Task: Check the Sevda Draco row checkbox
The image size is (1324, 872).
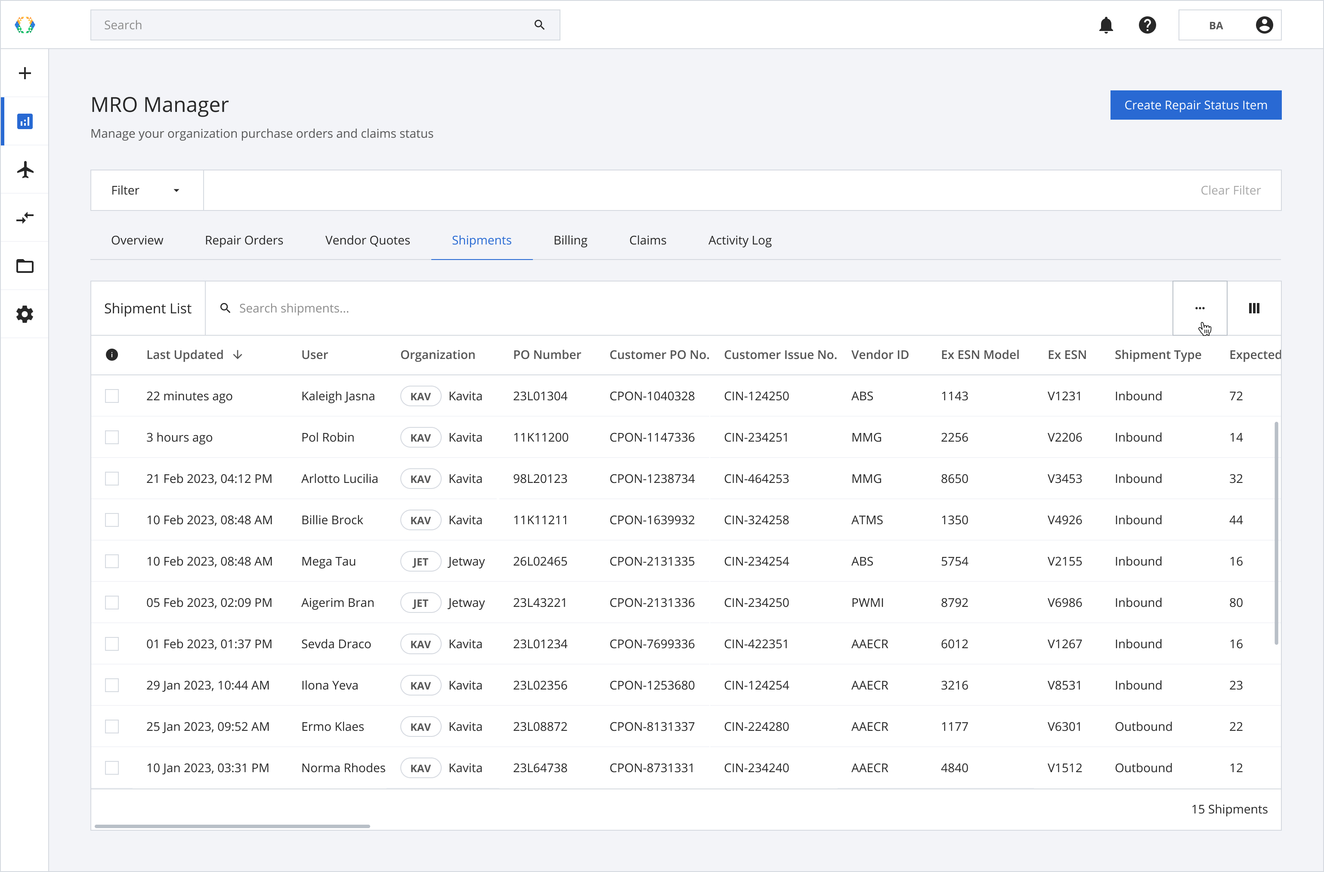Action: click(x=112, y=643)
